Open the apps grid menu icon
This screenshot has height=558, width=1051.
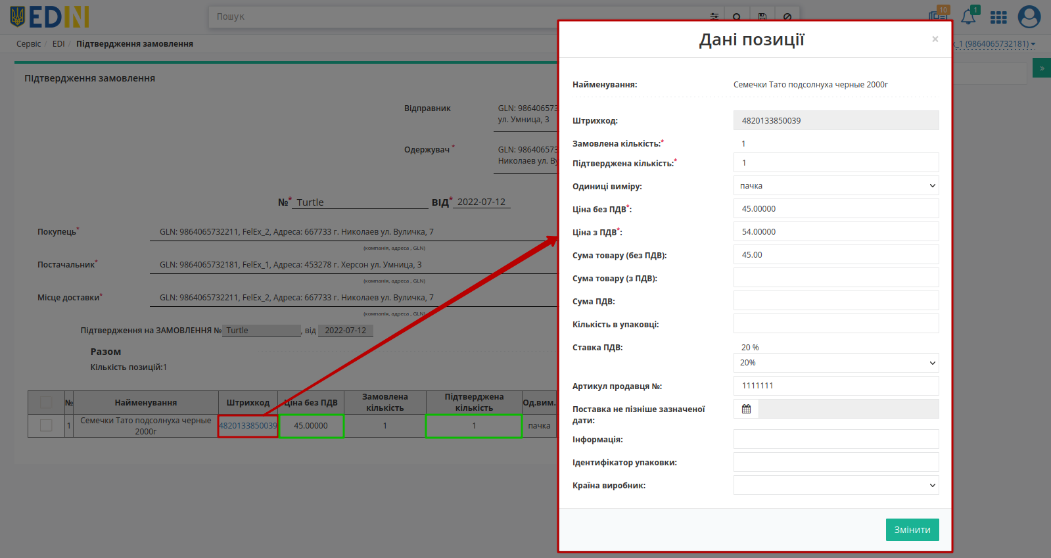[x=998, y=17]
